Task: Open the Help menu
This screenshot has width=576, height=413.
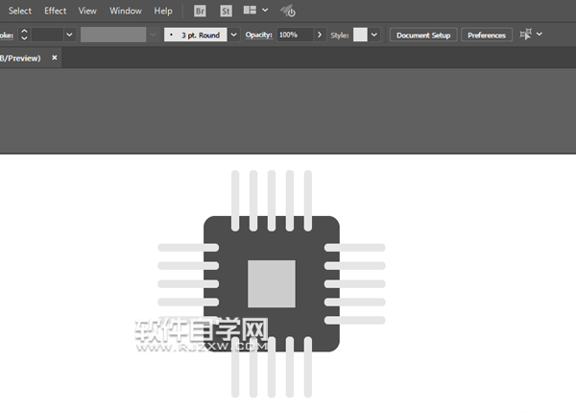Action: pos(163,11)
